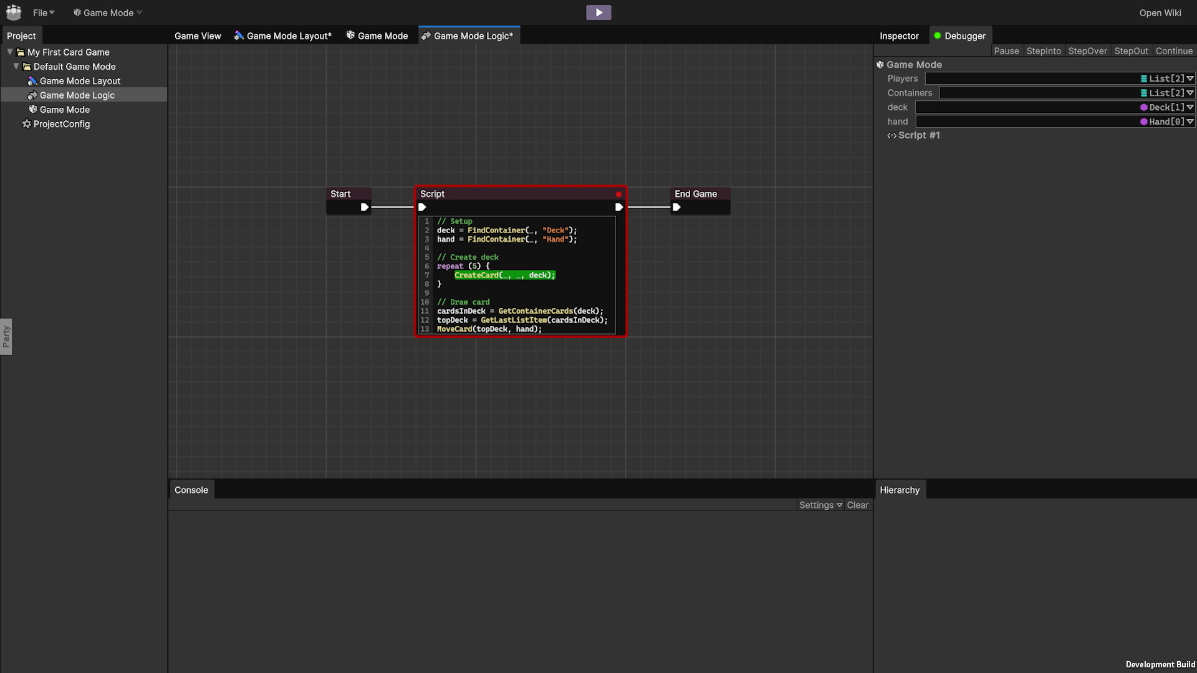
Task: Click the input pin on the End Game node
Action: (x=677, y=208)
